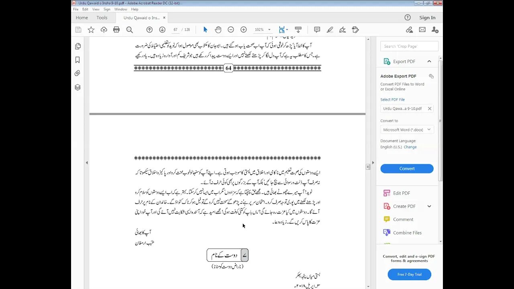This screenshot has width=514, height=289.
Task: Expand Create PDF options chevron
Action: 429,206
